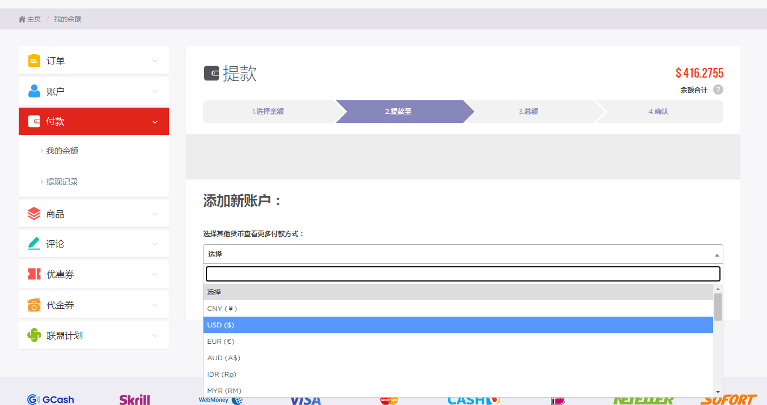Click the gray question mark help icon

pyautogui.click(x=718, y=89)
